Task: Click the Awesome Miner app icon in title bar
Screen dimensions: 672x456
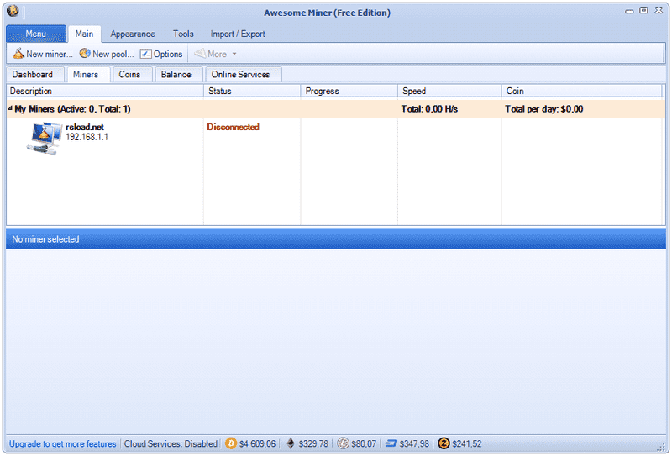Action: tap(13, 12)
